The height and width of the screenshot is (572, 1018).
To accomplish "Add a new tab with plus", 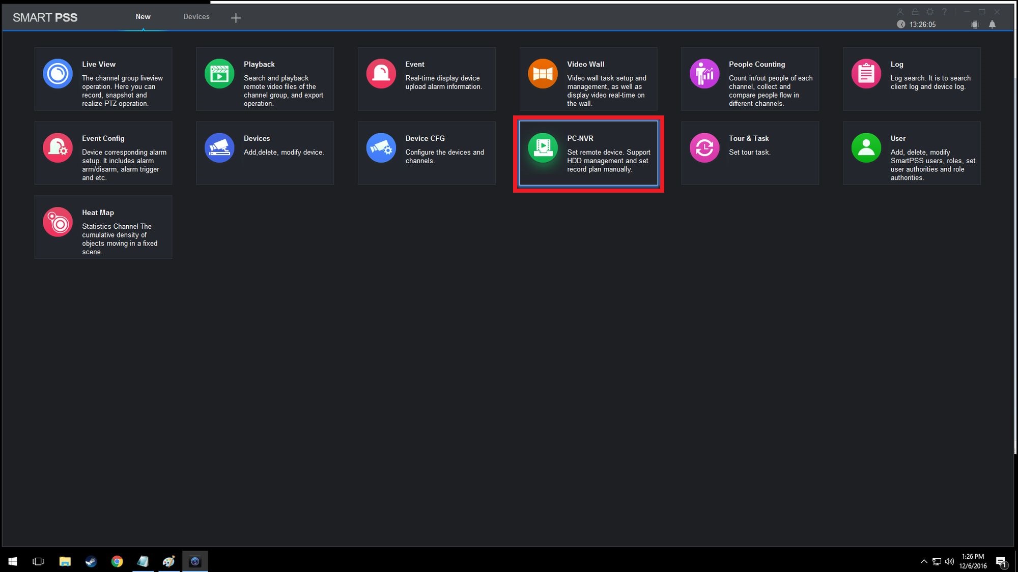I will tap(236, 18).
